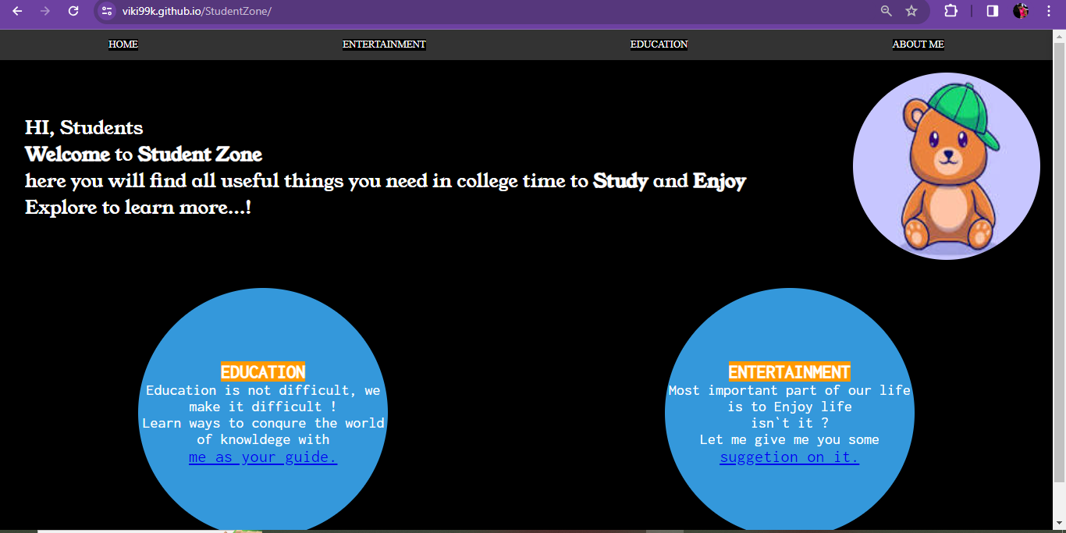Screen dimensions: 1066x533
Task: Click the vertical page scrollbar
Action: 1059,258
